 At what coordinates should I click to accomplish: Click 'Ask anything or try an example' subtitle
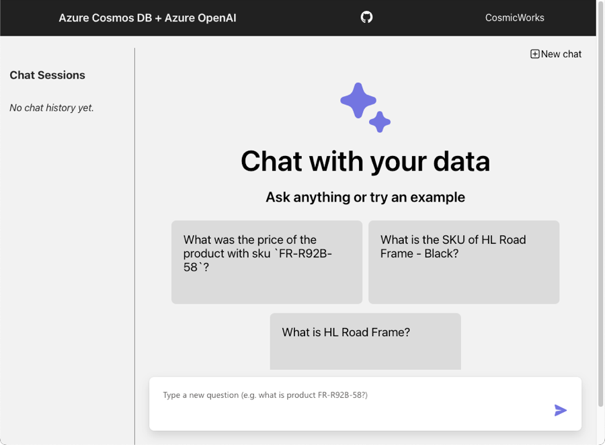(366, 197)
